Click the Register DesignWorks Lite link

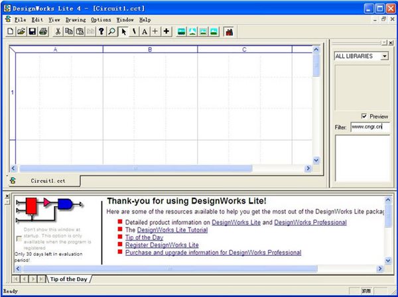pos(162,245)
